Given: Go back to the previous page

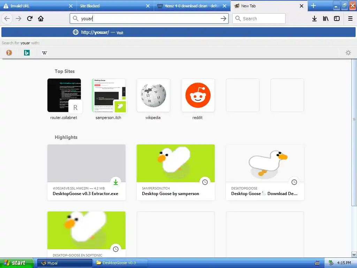Looking at the screenshot, I should (x=7, y=18).
